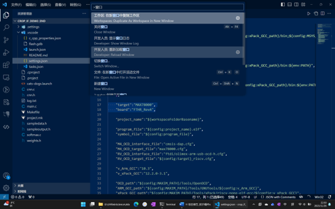Collapse the CROP_IF_DEMO_END root folder
This screenshot has height=209, width=335.
point(51,21)
